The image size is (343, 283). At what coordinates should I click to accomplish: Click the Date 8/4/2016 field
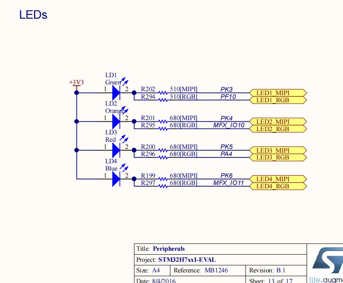[x=159, y=280]
